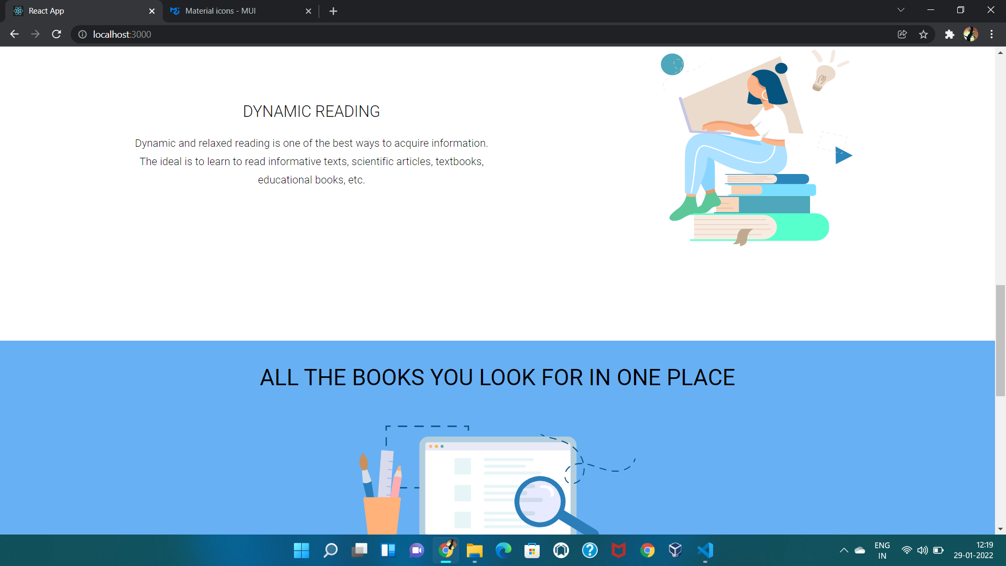Expand the hidden icons tray
Viewport: 1006px width, 566px height.
(843, 550)
